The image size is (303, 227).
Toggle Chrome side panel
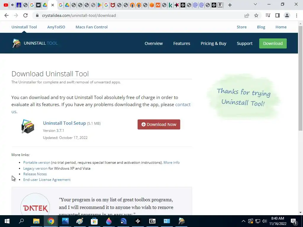pyautogui.click(x=278, y=15)
